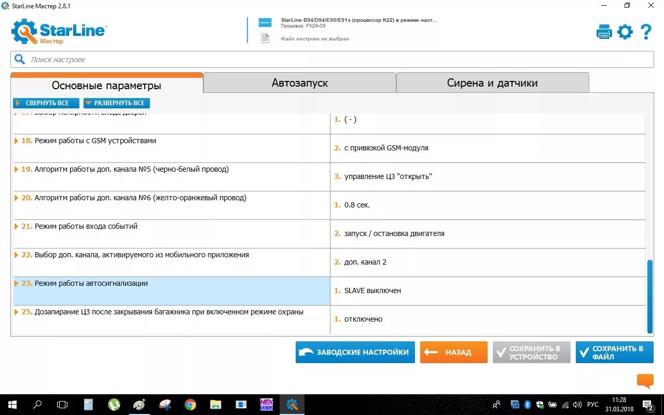Open the HEX editor taskbar icon
The width and height of the screenshot is (664, 415).
coord(267,405)
